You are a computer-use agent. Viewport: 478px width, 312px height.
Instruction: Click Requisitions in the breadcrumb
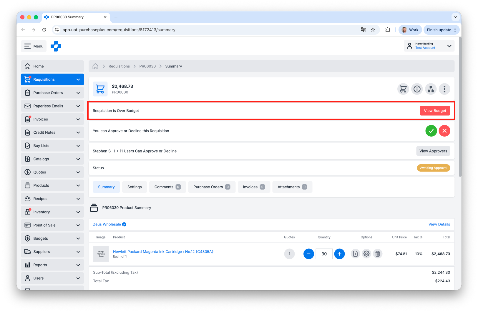coord(119,66)
